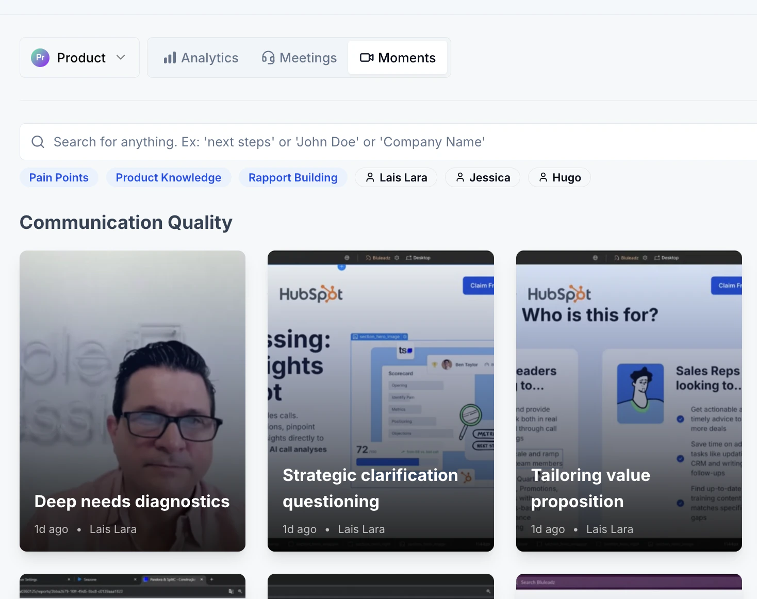Image resolution: width=757 pixels, height=599 pixels.
Task: Click person icon in Hugo chip
Action: click(543, 177)
